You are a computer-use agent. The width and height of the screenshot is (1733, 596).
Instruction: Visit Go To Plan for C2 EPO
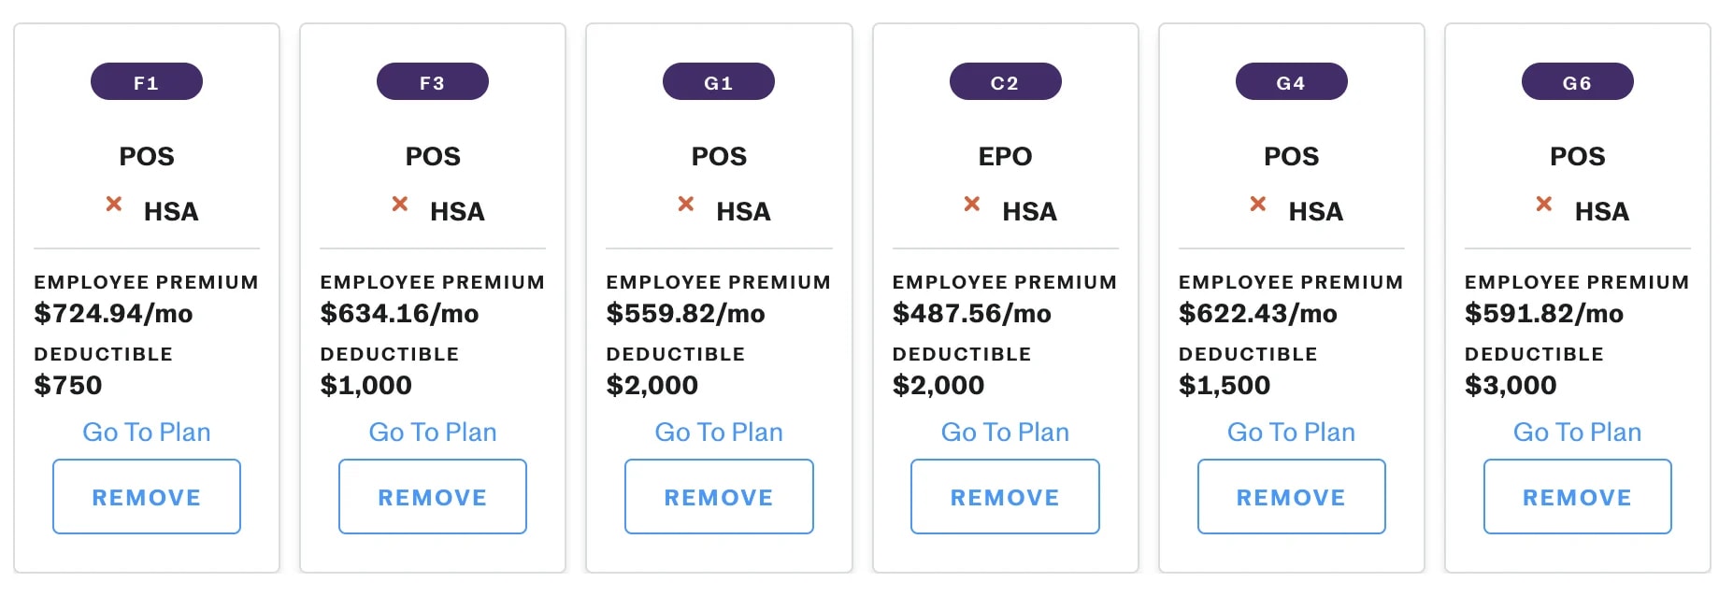tap(1006, 432)
